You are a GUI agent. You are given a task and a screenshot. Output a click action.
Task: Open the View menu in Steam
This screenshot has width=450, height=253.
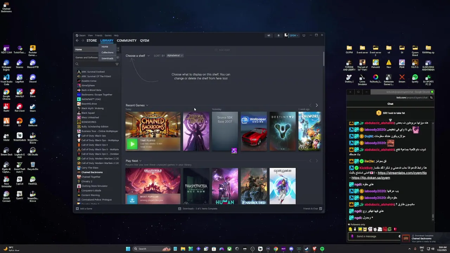(90, 35)
